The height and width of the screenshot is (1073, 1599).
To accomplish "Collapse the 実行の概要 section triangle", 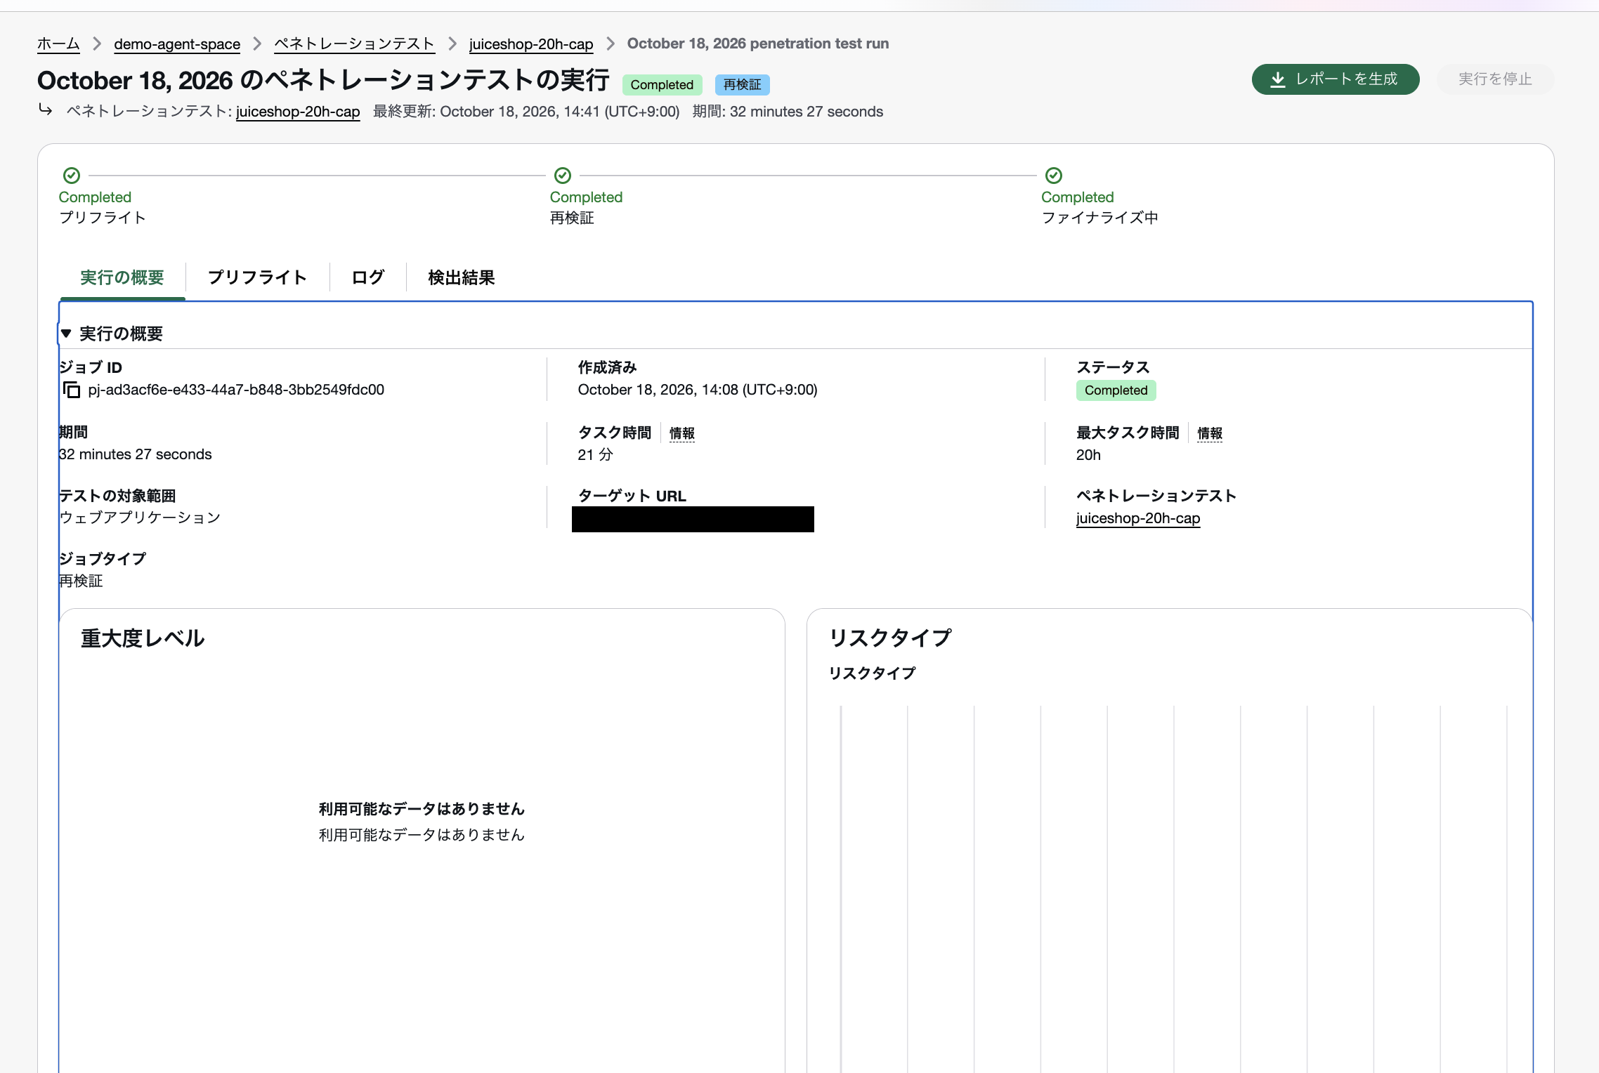I will 66,334.
